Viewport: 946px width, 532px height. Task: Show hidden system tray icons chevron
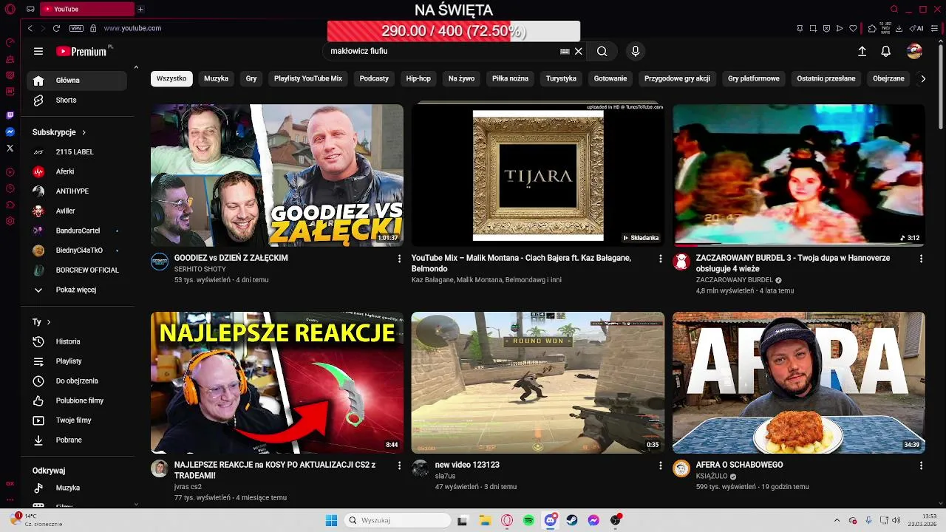pyautogui.click(x=837, y=520)
